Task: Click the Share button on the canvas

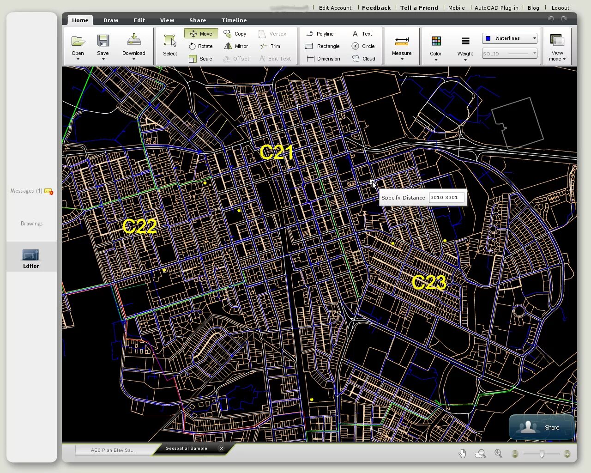Action: coord(542,427)
